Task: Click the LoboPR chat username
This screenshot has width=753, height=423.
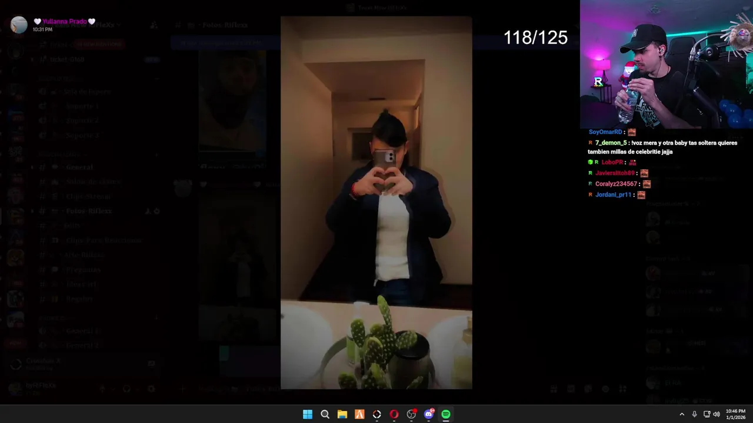Action: (612, 162)
